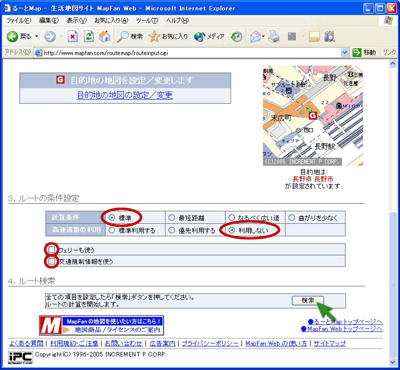The image size is (400, 370).
Task: Select 優先利用する highway radio
Action: coord(171,230)
